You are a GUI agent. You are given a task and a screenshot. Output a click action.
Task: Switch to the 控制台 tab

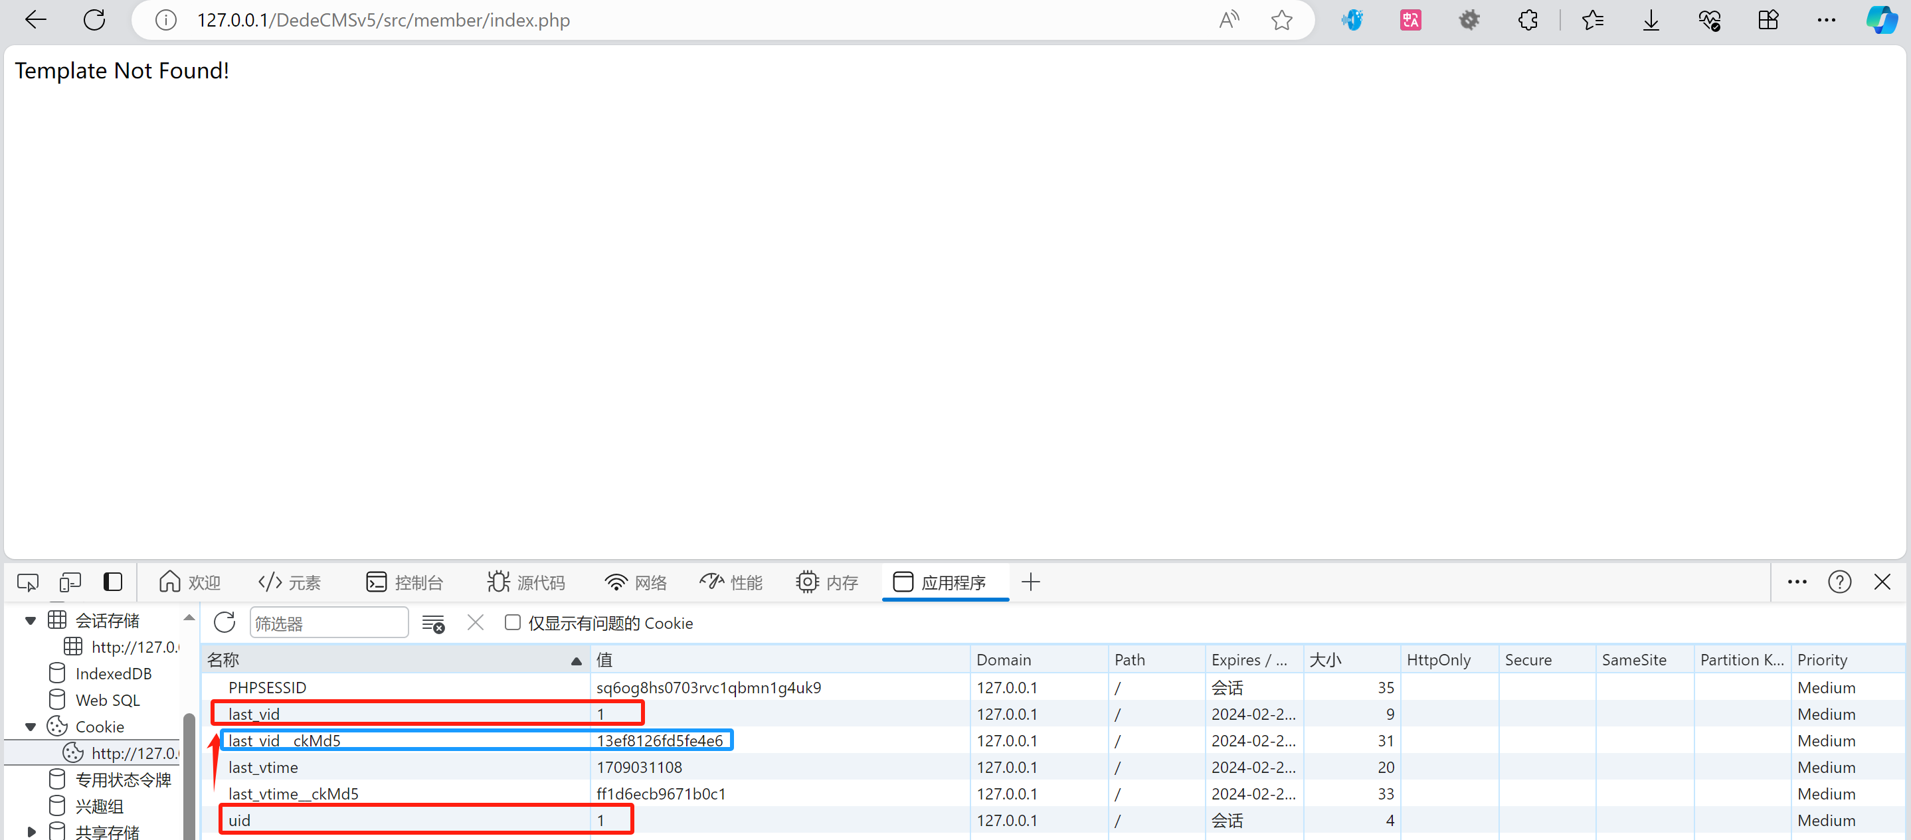405,583
